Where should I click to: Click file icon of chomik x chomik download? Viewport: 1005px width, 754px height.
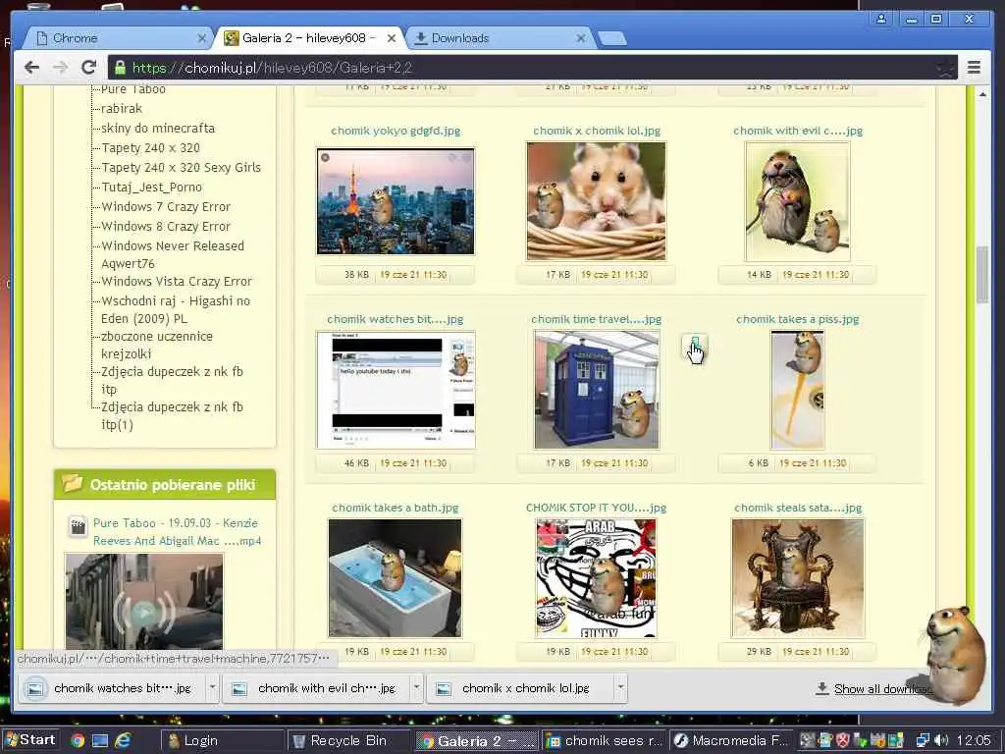tap(444, 688)
